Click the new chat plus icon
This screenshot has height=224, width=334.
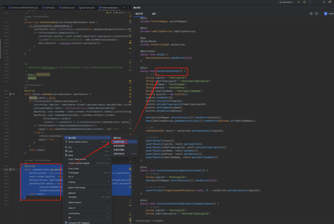coord(311,14)
